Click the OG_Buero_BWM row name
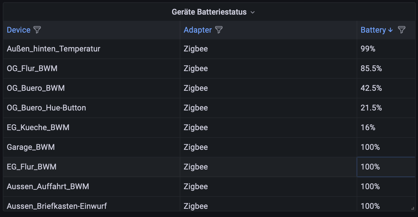Viewport: 418px width, 217px height. click(x=36, y=88)
